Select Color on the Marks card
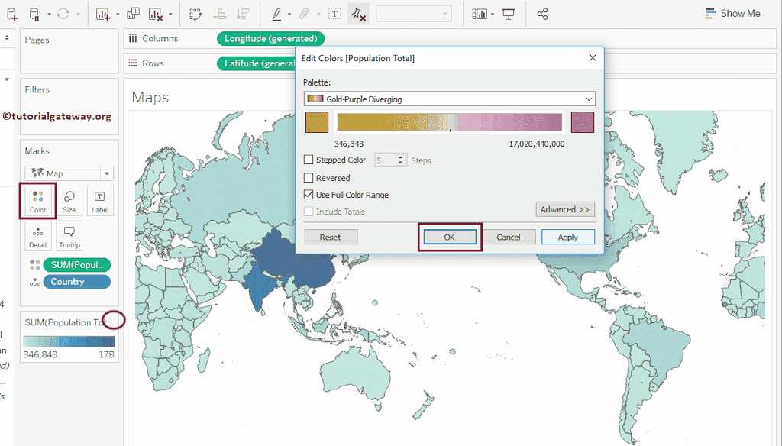782x446 pixels. [x=37, y=201]
